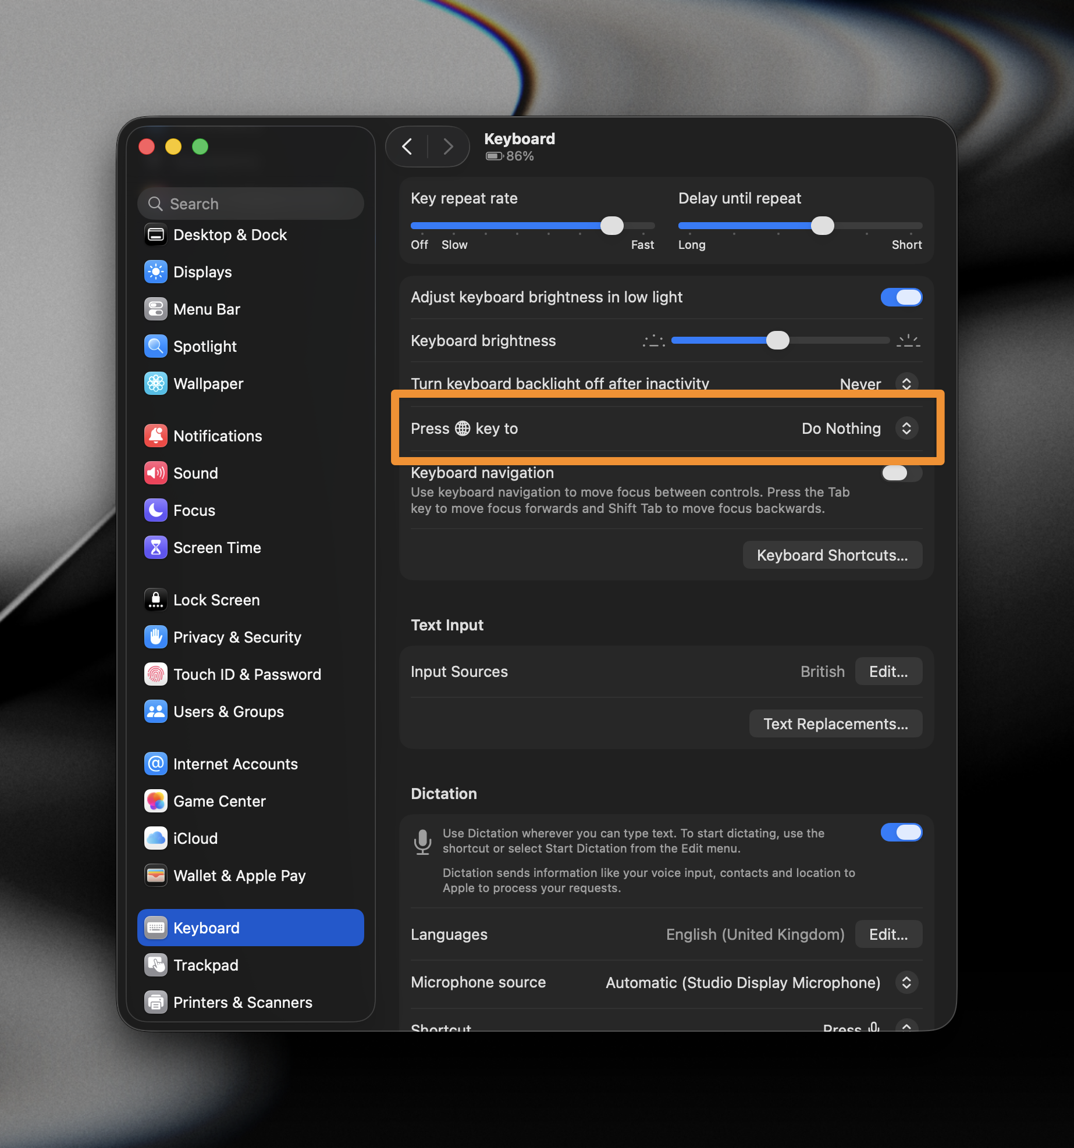Image resolution: width=1074 pixels, height=1148 pixels.
Task: Click Edit... next to Input Sources
Action: tap(888, 672)
